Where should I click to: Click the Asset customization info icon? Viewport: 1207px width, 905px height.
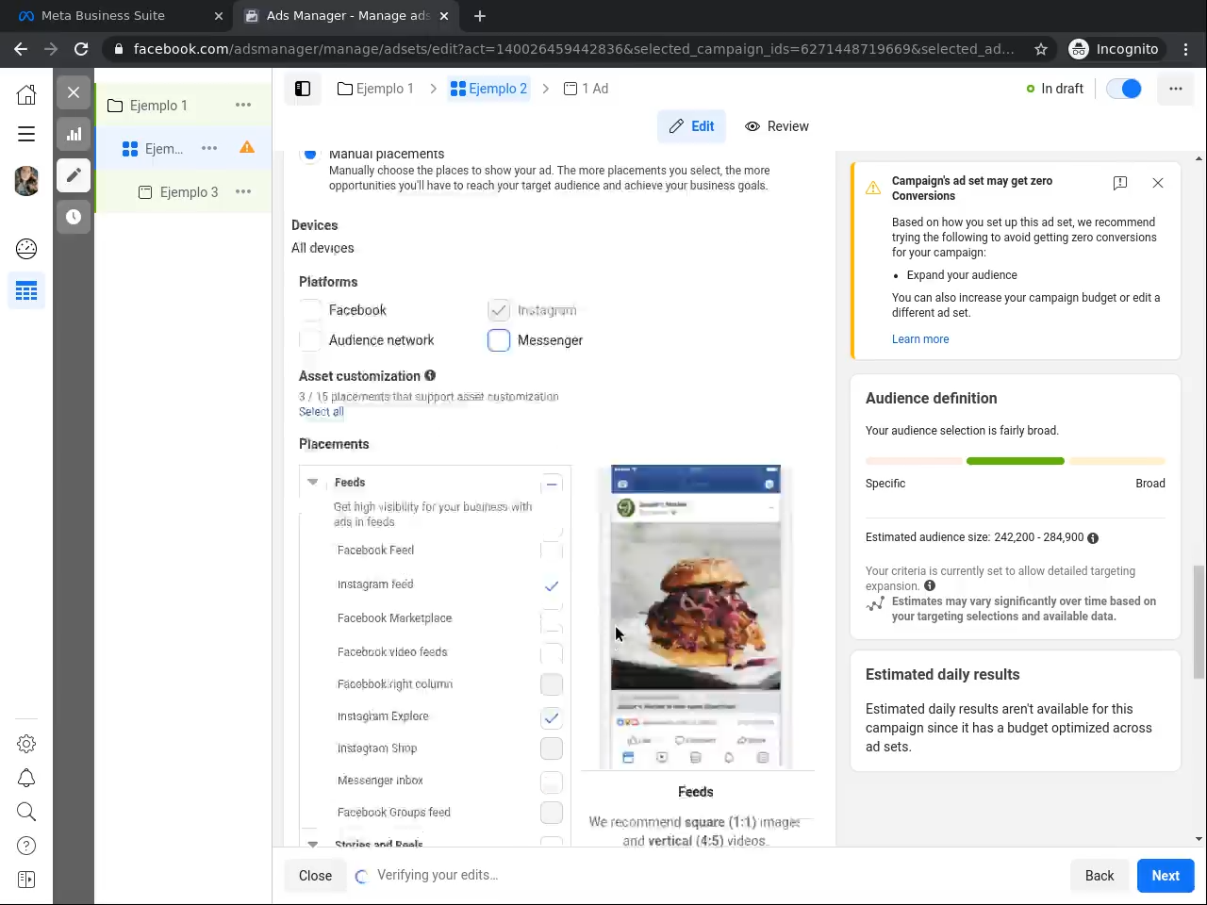pos(430,375)
